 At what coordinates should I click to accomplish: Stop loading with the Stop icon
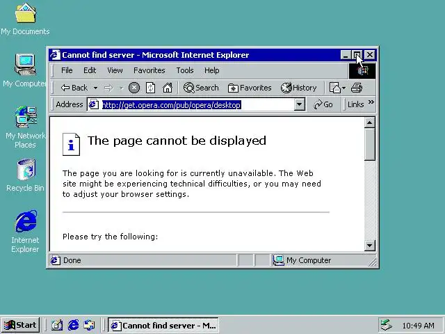click(134, 88)
